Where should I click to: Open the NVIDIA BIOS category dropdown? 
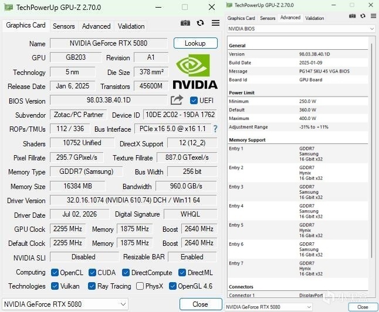(301, 29)
